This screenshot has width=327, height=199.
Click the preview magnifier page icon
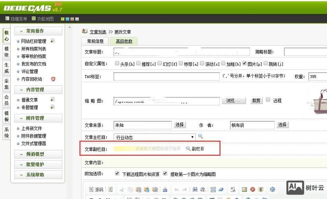[233, 189]
